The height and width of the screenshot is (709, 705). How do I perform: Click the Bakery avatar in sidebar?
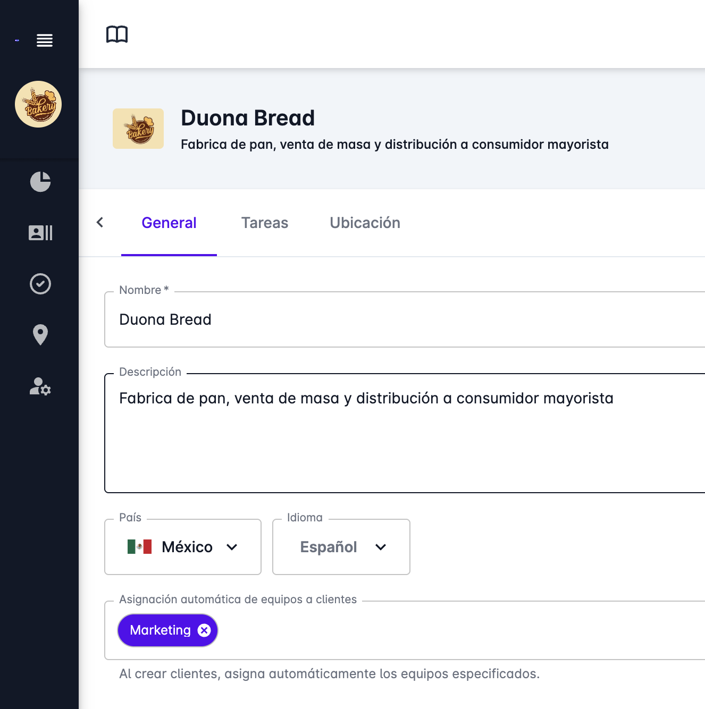38,104
